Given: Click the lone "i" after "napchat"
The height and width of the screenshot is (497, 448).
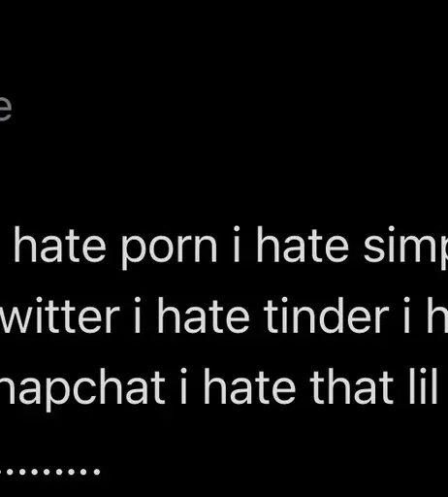Looking at the screenshot, I should pyautogui.click(x=183, y=385).
